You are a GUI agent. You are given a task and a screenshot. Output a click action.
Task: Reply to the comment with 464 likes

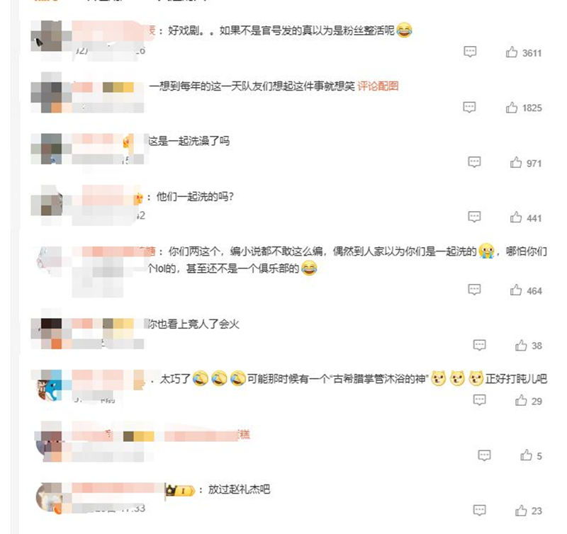point(474,290)
